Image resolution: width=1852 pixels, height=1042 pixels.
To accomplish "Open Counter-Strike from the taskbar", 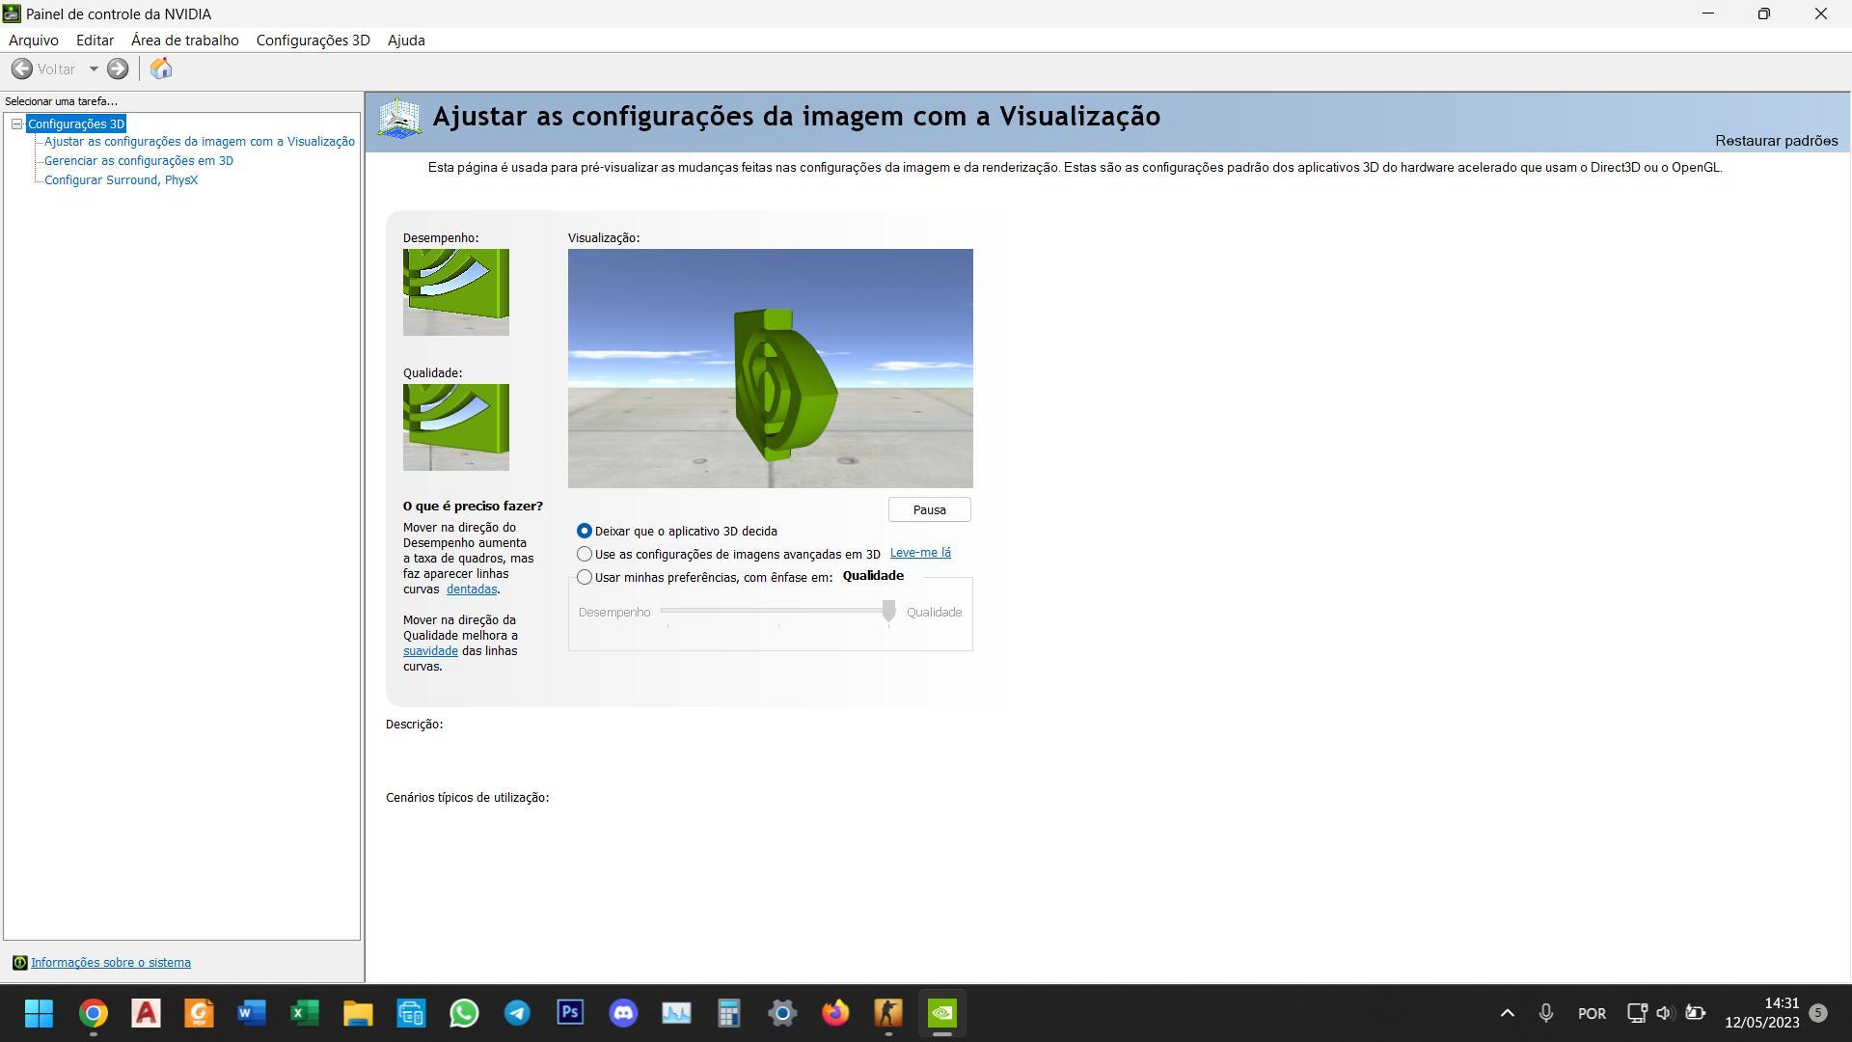I will click(x=888, y=1013).
